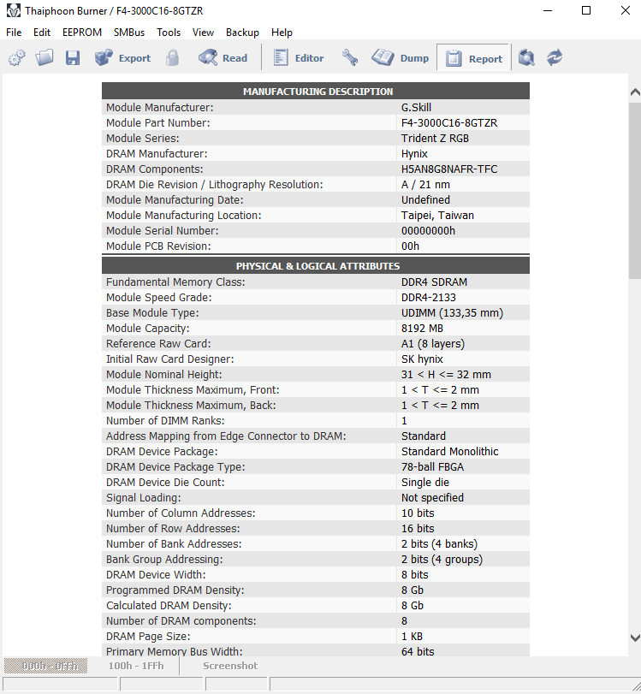Screen dimensions: 641x694
Task: Click the Standard Monolithic package value
Action: coord(450,452)
